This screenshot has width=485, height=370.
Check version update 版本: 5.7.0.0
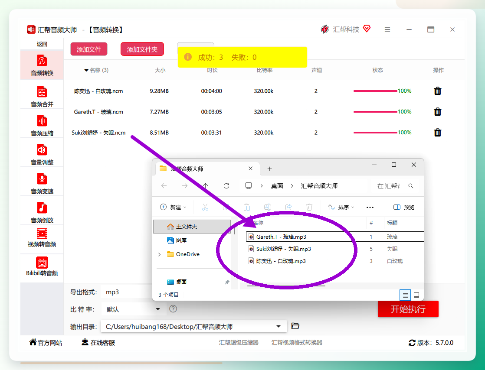(431, 343)
